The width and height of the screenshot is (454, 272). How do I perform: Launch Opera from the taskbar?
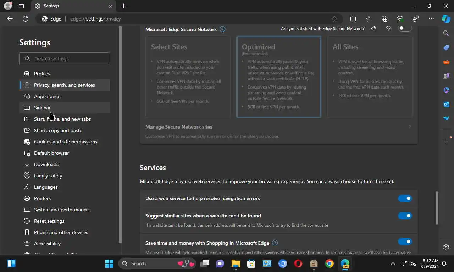coord(298,263)
